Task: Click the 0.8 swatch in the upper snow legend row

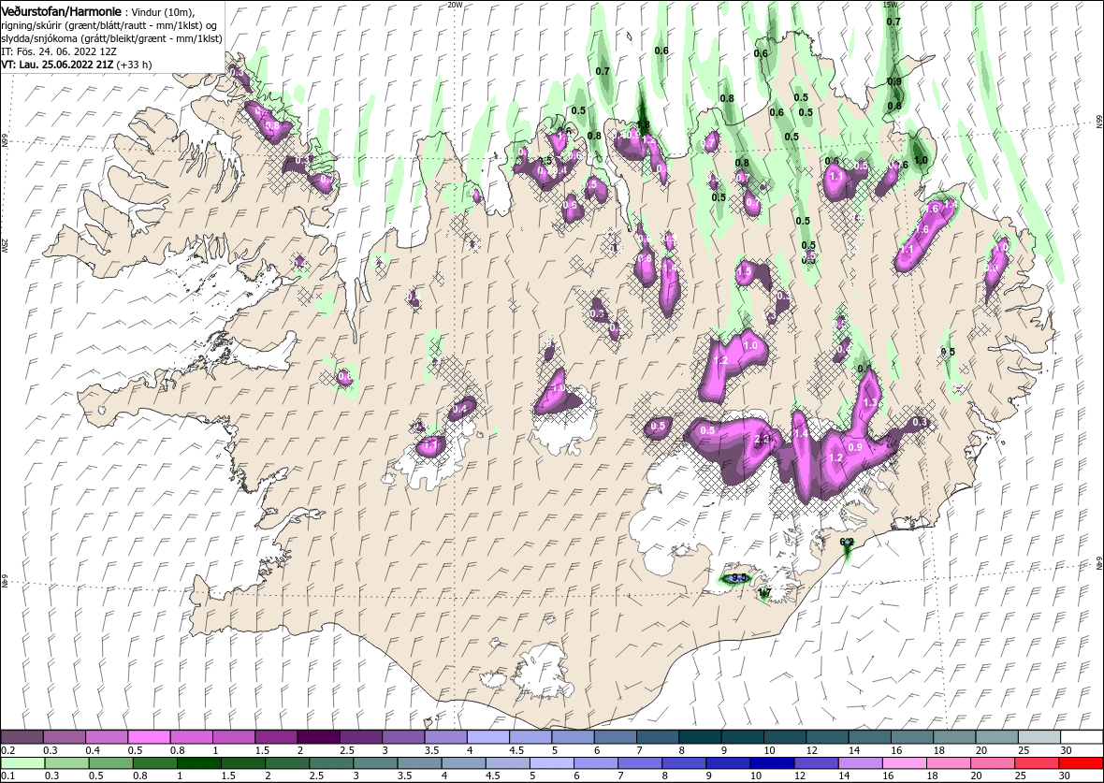Action: pos(192,737)
